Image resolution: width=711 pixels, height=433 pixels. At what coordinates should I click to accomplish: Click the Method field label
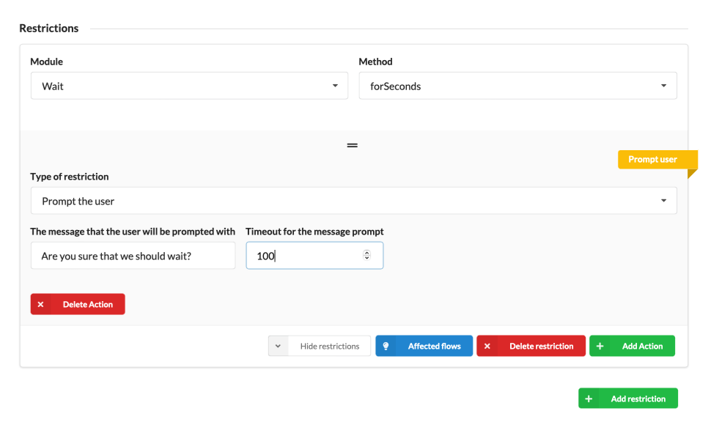[x=375, y=62]
